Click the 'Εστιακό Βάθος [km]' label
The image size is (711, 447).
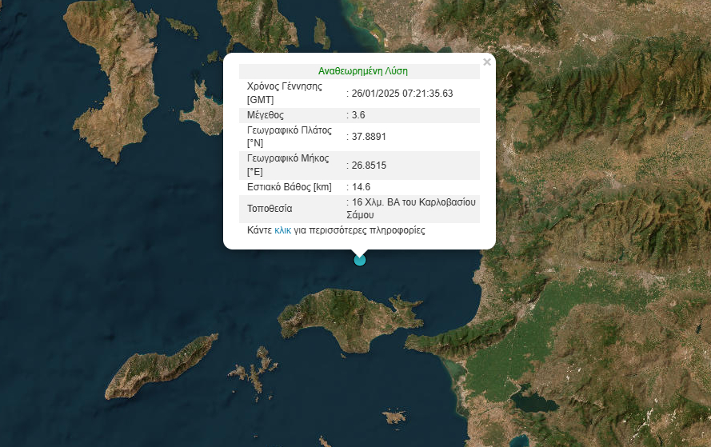[289, 187]
